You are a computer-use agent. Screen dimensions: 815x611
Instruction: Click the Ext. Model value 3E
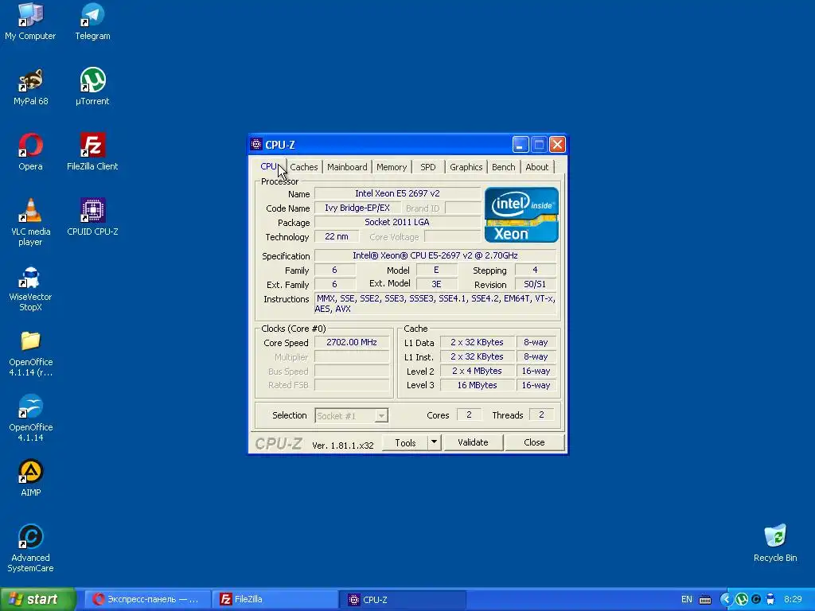[437, 284]
